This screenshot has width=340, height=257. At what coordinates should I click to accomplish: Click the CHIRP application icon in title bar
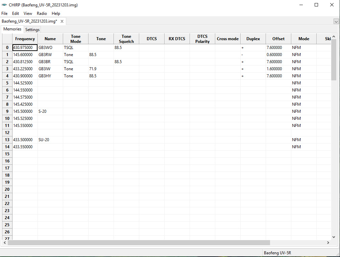point(4,5)
